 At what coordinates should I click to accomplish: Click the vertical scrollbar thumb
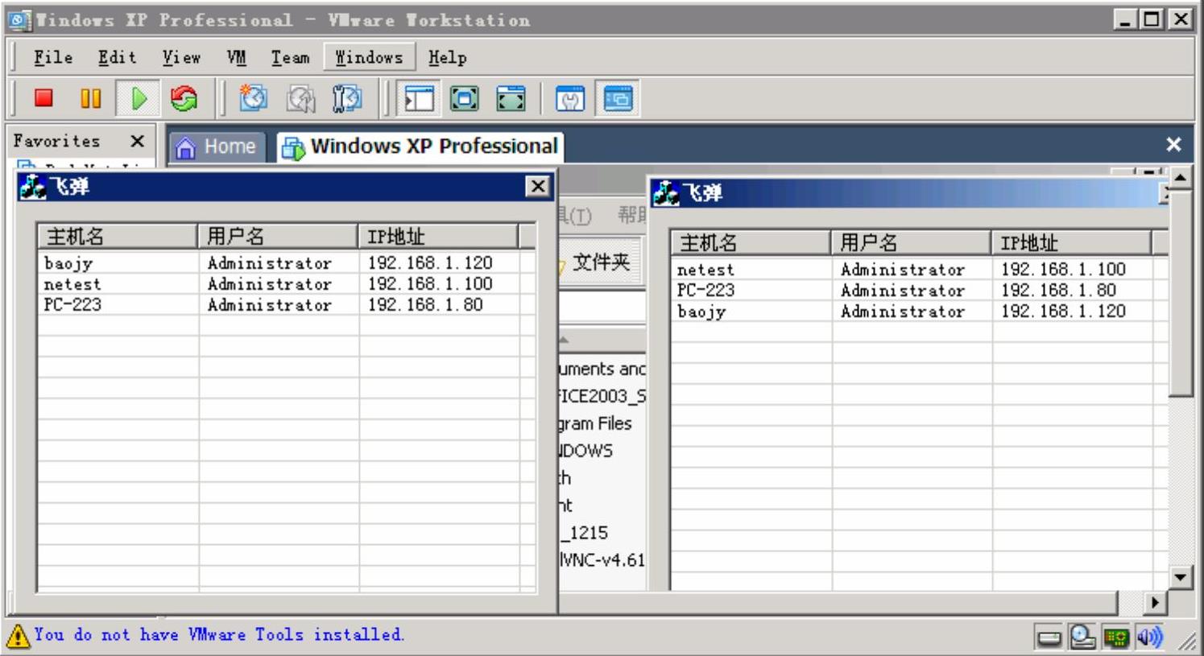point(1181,293)
